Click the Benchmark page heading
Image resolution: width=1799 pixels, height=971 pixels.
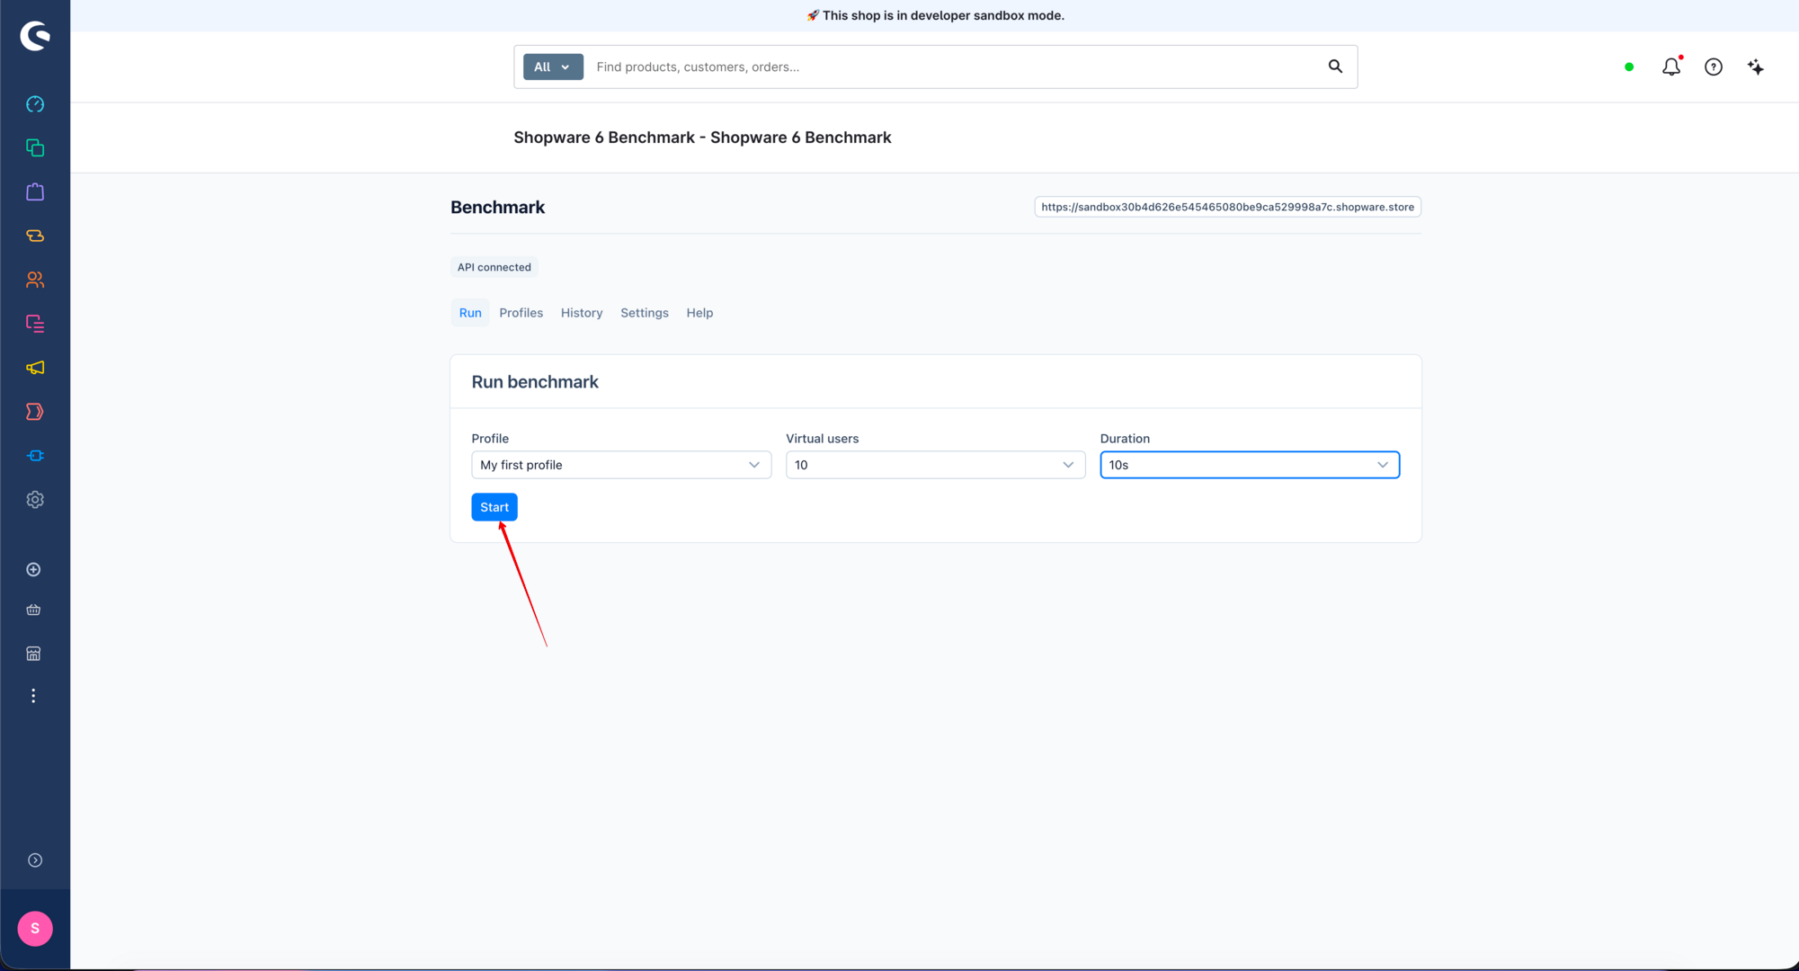tap(498, 207)
